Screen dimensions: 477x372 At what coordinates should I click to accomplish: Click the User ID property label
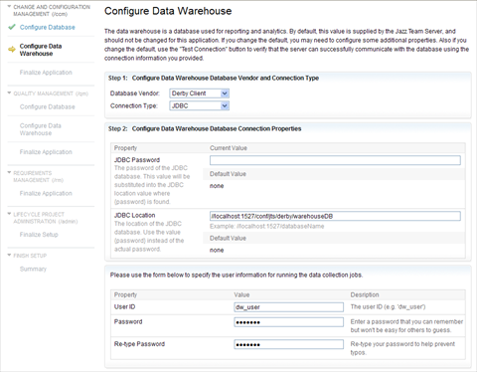tap(124, 306)
